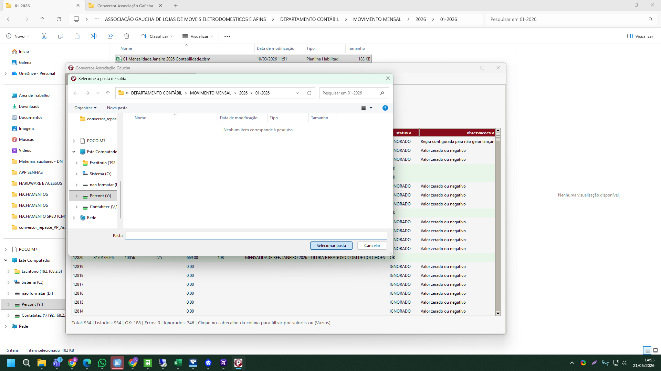The height and width of the screenshot is (371, 661).
Task: Click the 'Pesquisar em 01-2026' Explorer search box
Action: click(571, 19)
